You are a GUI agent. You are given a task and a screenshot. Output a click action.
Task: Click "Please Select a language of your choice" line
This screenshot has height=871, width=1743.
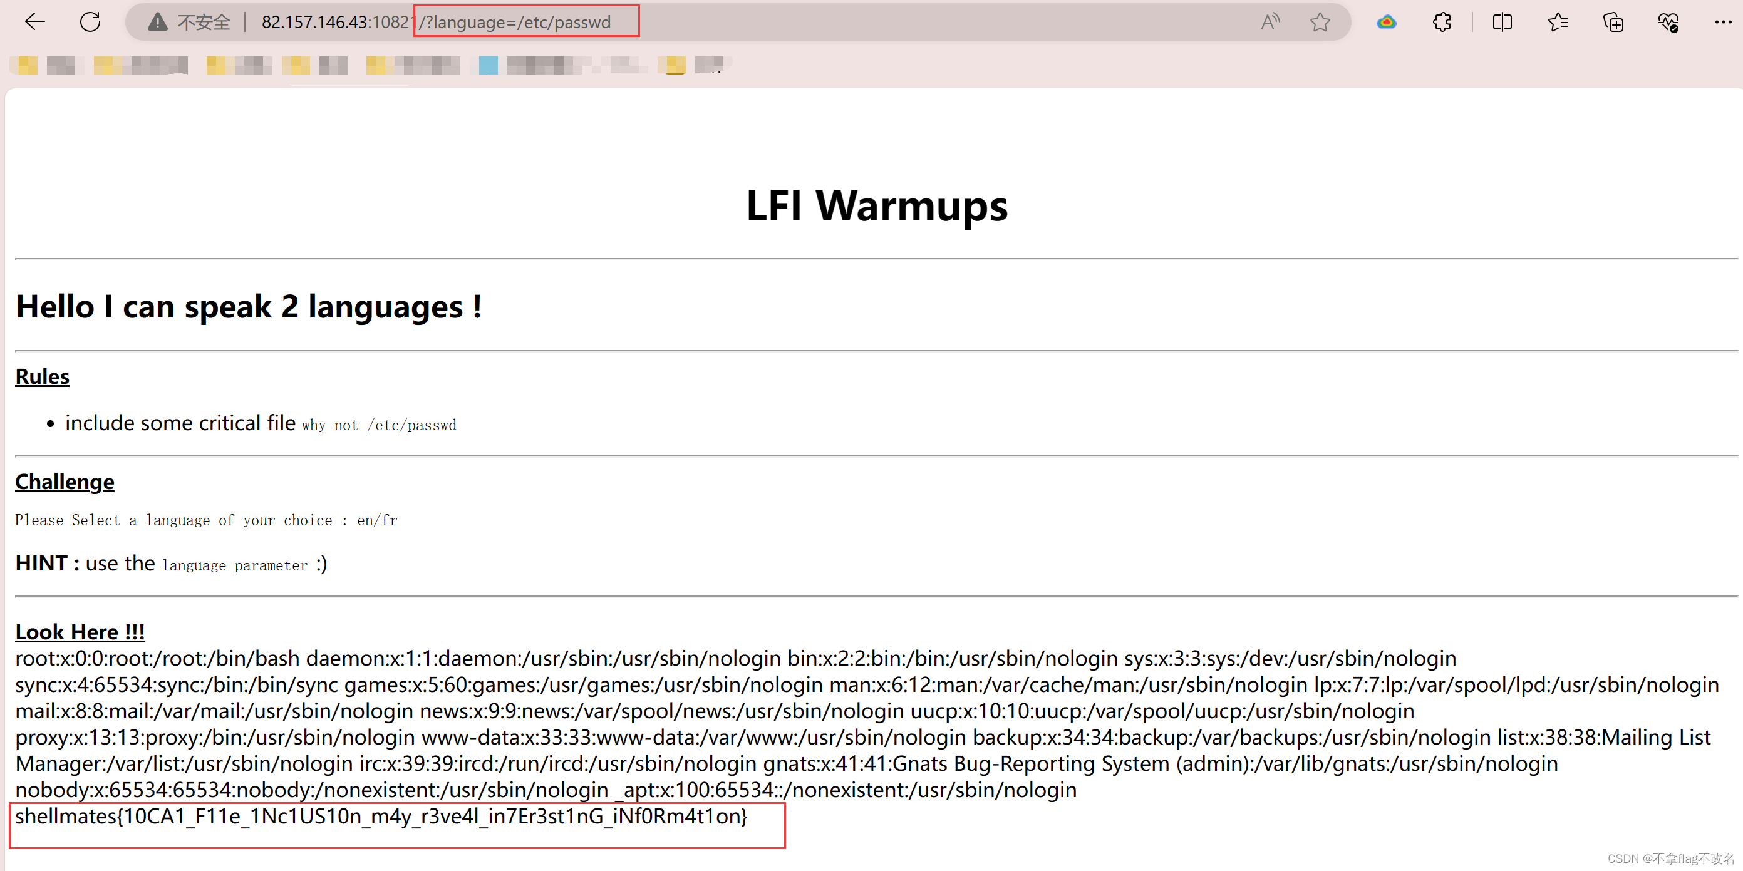click(x=207, y=520)
